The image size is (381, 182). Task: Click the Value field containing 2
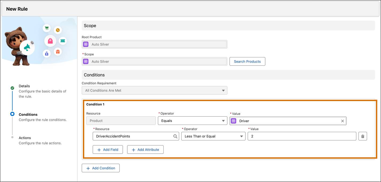(x=302, y=136)
